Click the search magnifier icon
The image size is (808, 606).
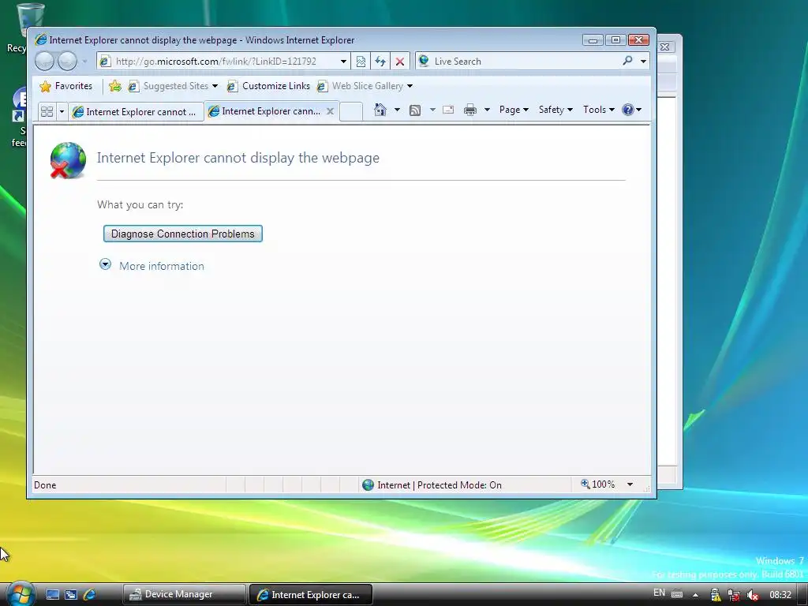(627, 61)
